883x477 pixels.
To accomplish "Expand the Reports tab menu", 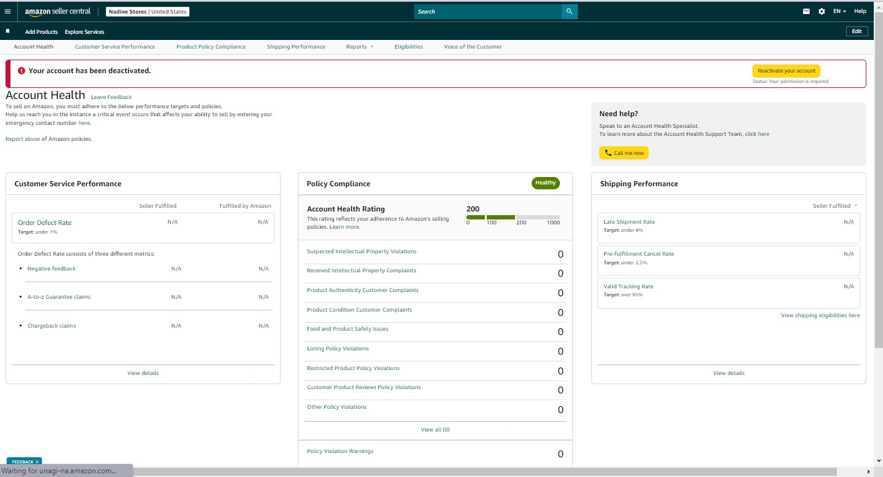I will 360,47.
